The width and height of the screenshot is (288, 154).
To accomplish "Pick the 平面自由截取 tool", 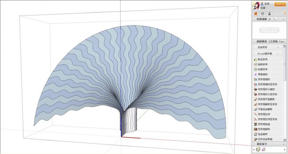I will click(x=268, y=109).
